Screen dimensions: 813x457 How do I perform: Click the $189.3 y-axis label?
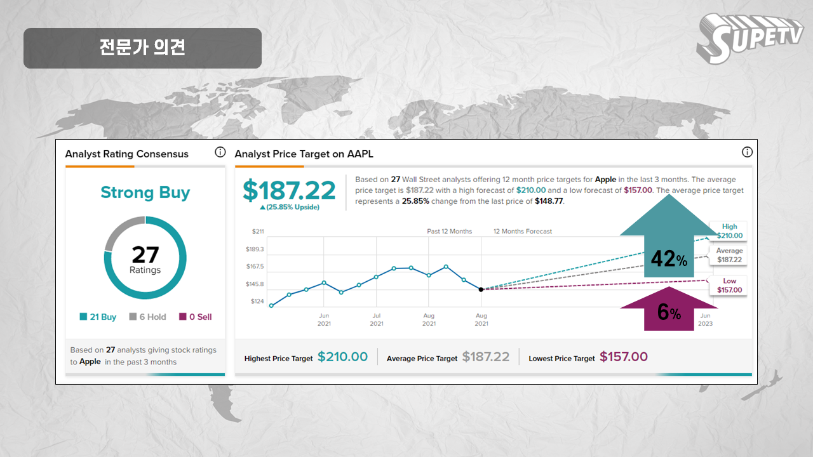(x=255, y=249)
